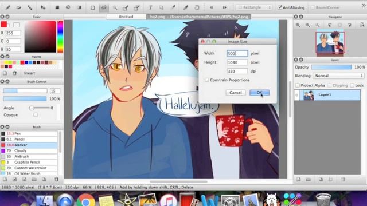Viewport: 367px width, 206px height.
Task: Delete brush using trash icon
Action: pos(56,179)
